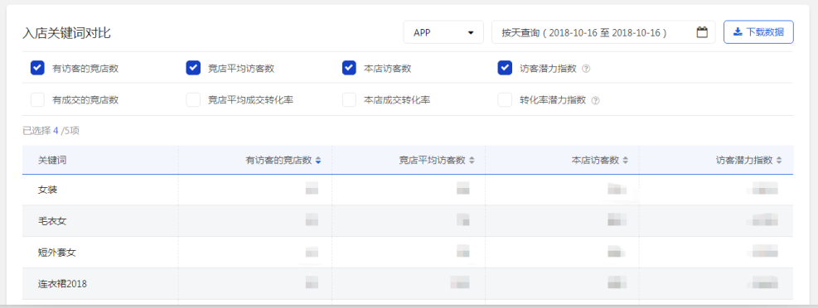The image size is (818, 308).
Task: Click the help icon beside 转化率潜力指数
Action: [596, 100]
